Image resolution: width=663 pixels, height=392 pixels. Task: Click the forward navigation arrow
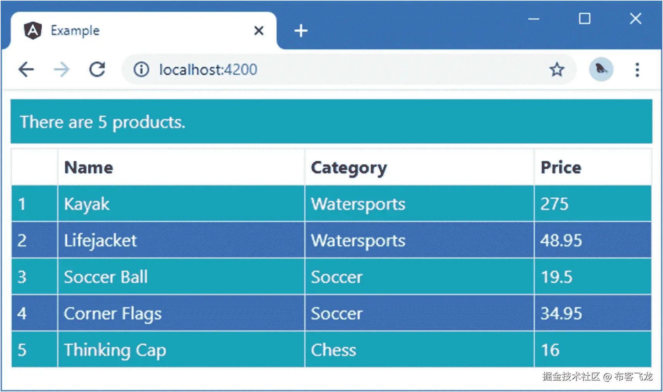[61, 70]
